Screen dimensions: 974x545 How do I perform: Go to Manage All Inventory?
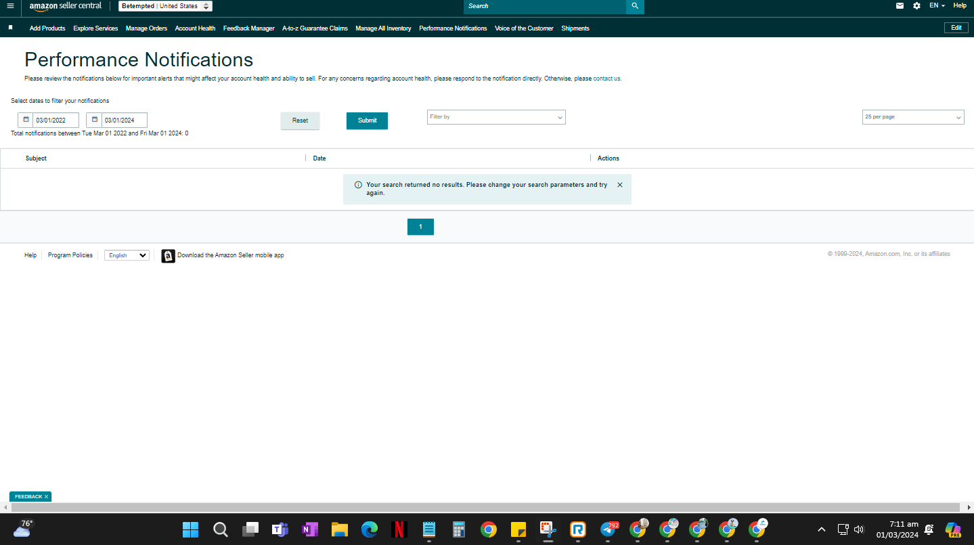point(383,28)
